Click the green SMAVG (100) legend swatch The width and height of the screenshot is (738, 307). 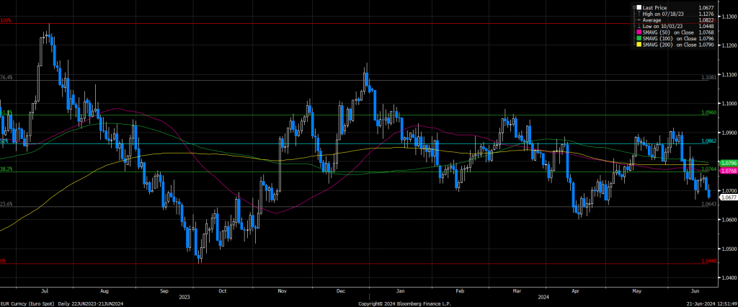(637, 38)
